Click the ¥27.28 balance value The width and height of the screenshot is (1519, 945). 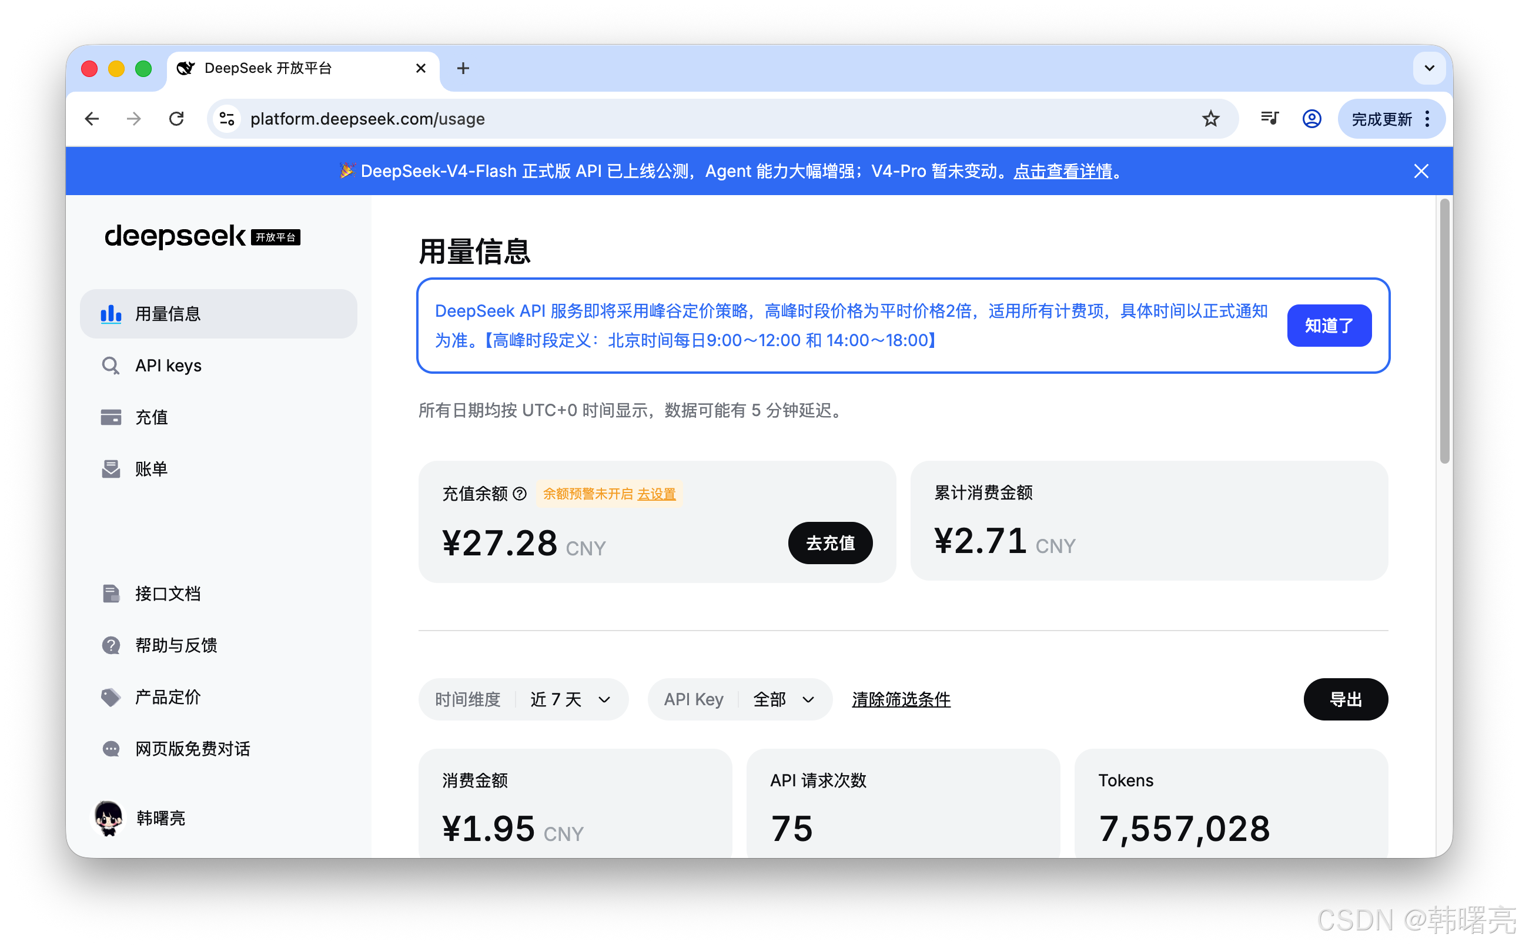click(500, 542)
